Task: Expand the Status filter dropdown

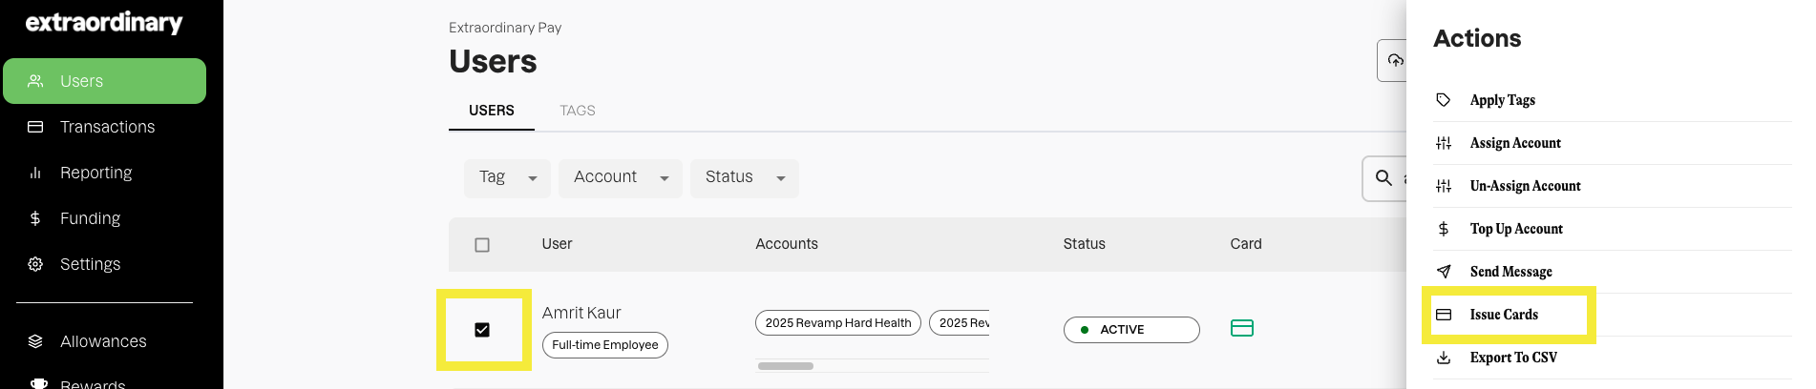Action: point(744,178)
